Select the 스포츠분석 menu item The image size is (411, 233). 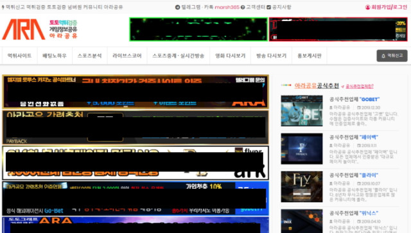[89, 56]
